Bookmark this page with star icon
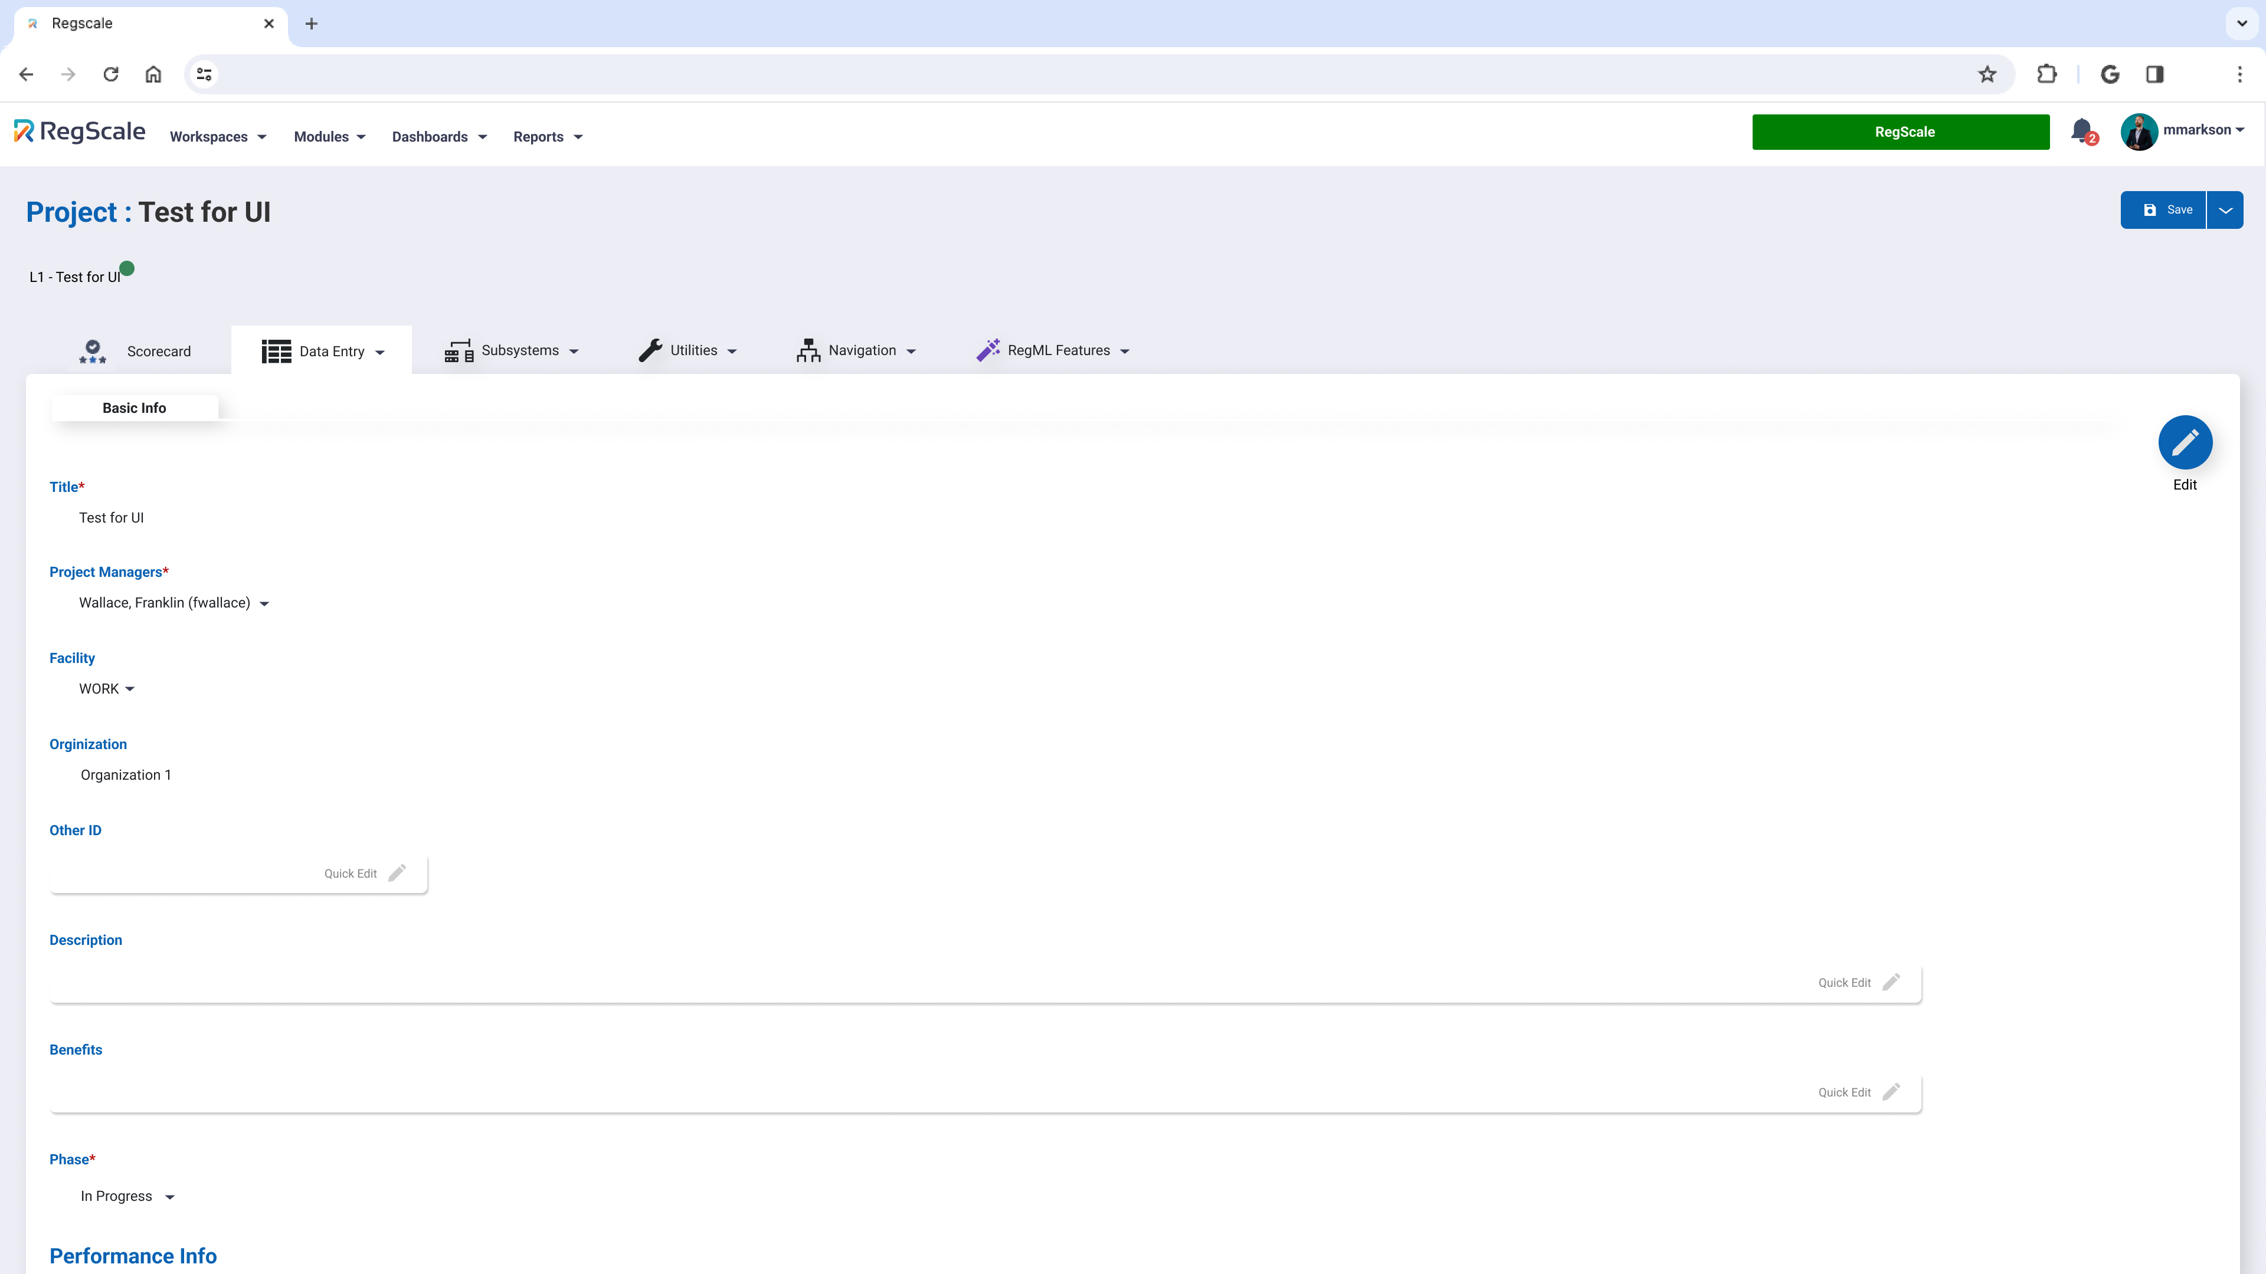The image size is (2266, 1274). click(x=1987, y=75)
